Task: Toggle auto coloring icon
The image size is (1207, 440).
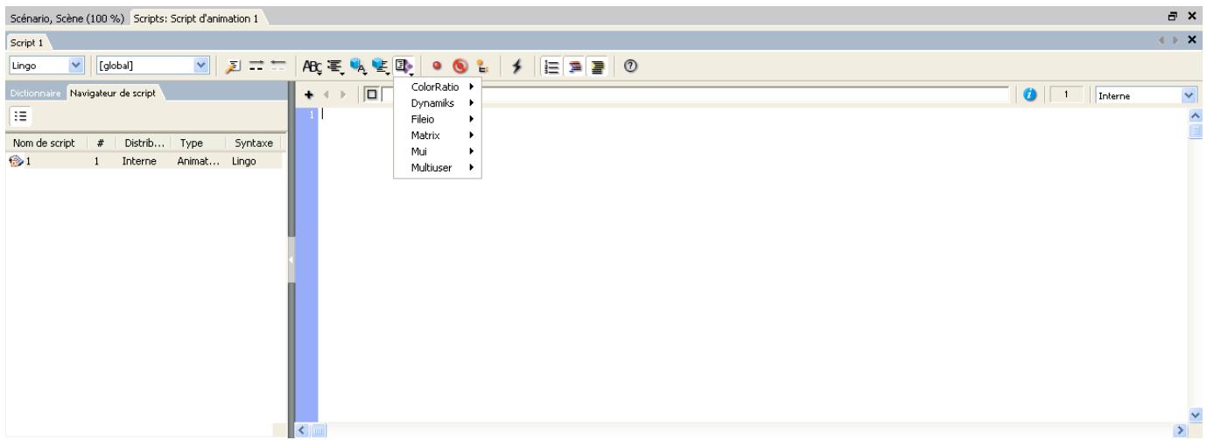Action: tap(575, 66)
